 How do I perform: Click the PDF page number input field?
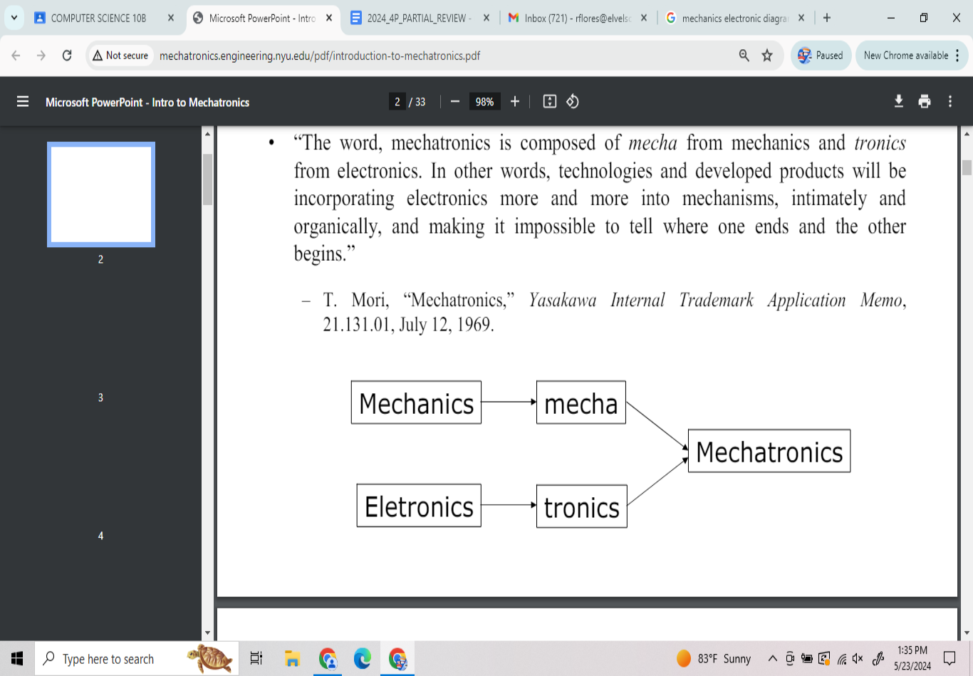pos(397,102)
